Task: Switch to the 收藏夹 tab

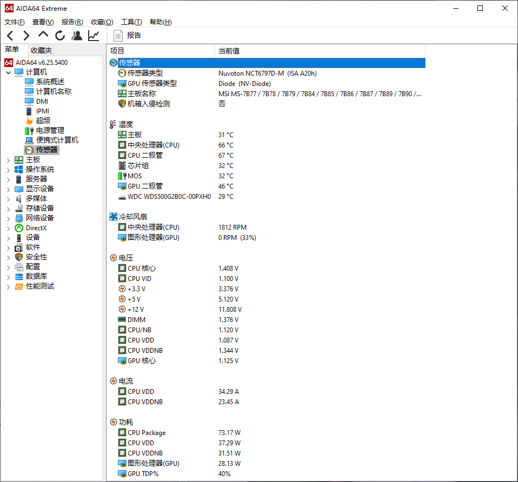Action: (x=41, y=50)
